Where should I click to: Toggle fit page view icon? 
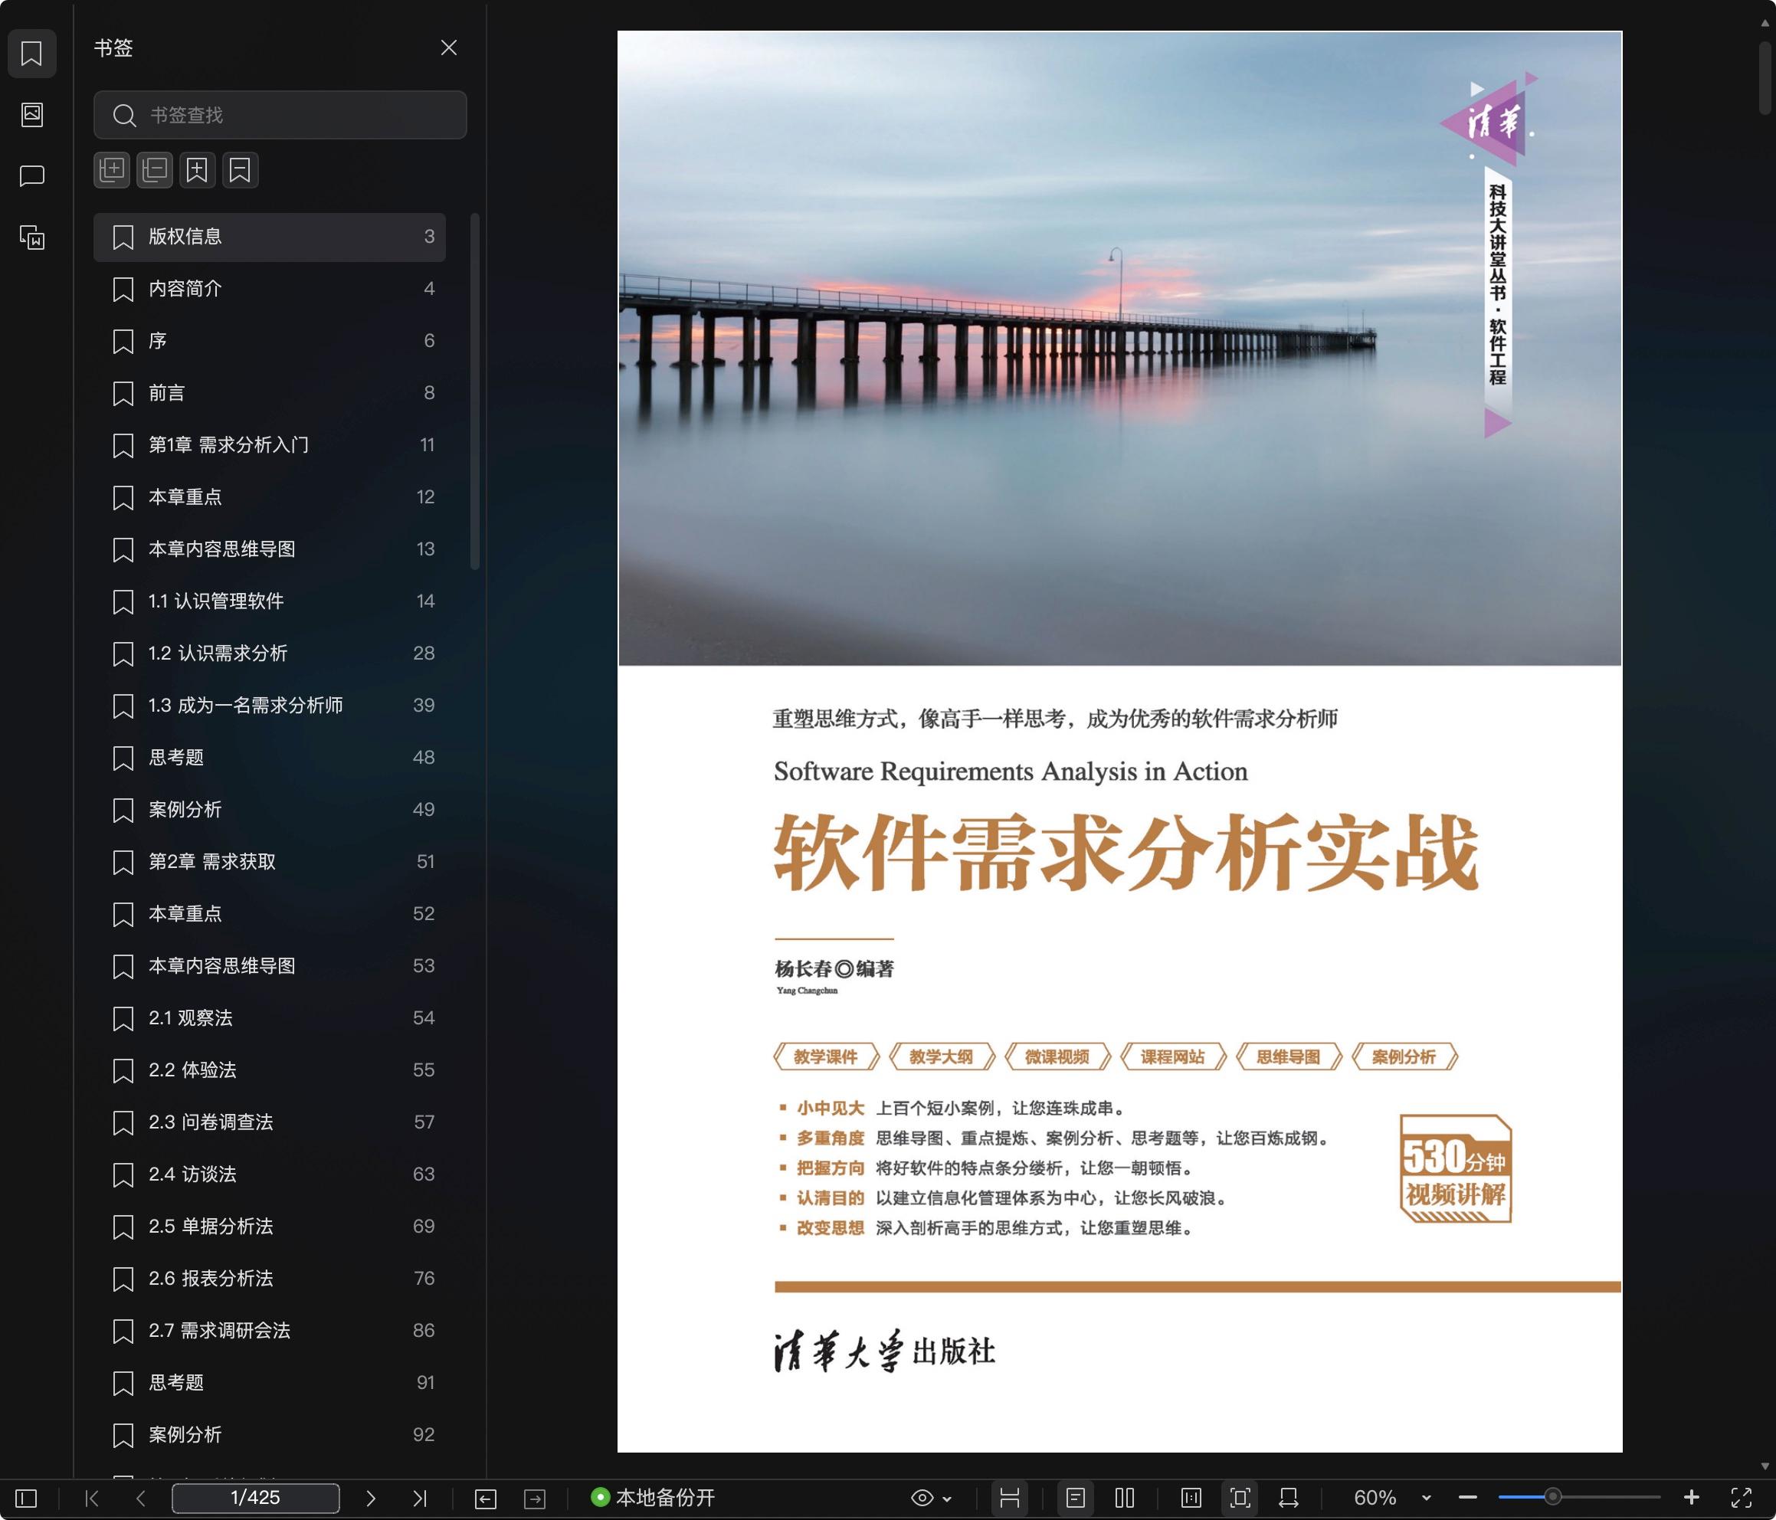(x=1240, y=1498)
